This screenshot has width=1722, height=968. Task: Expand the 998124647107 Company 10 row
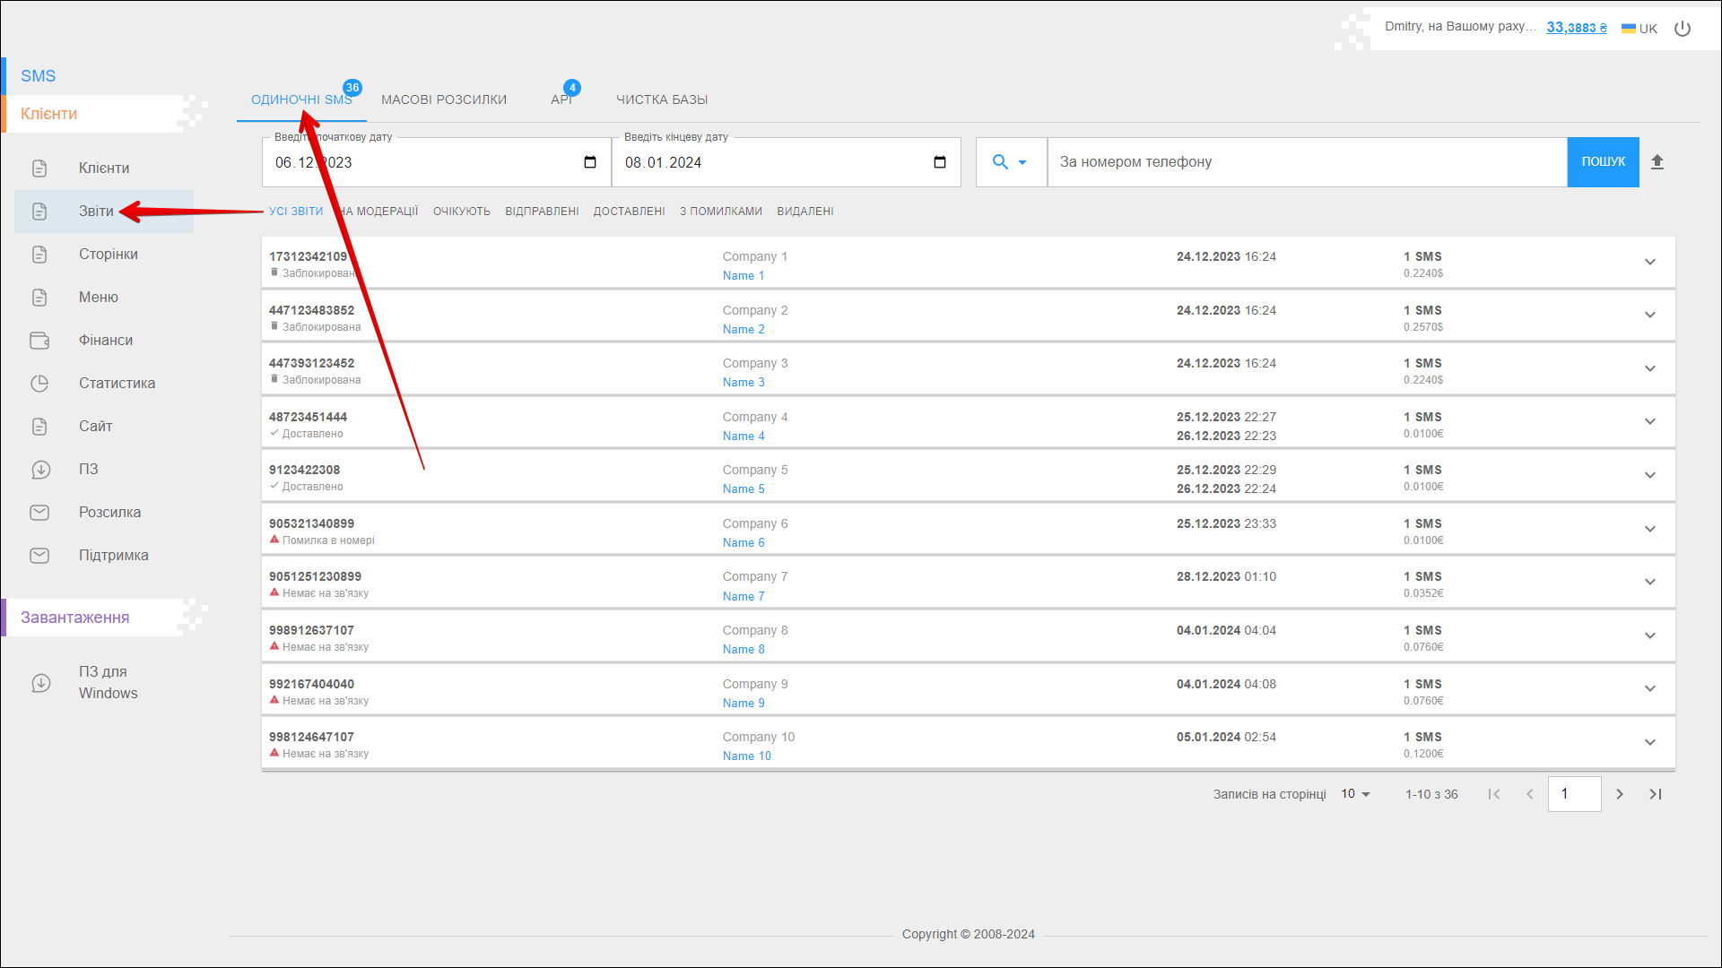click(x=1649, y=742)
